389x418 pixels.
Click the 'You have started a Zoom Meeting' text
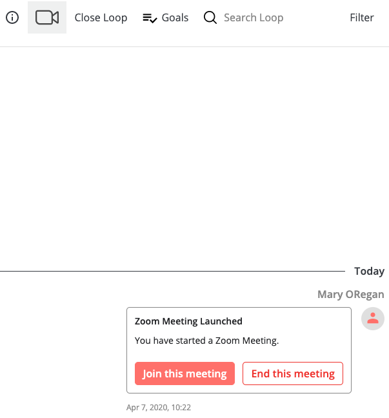point(206,341)
